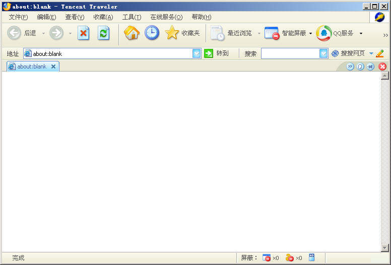Image resolution: width=391 pixels, height=265 pixels.
Task: Click in the address bar input field
Action: [112, 53]
